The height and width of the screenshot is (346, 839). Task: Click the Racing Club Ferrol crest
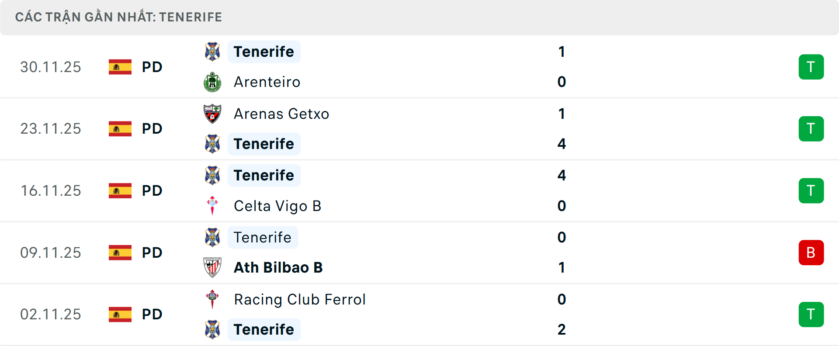click(x=212, y=299)
